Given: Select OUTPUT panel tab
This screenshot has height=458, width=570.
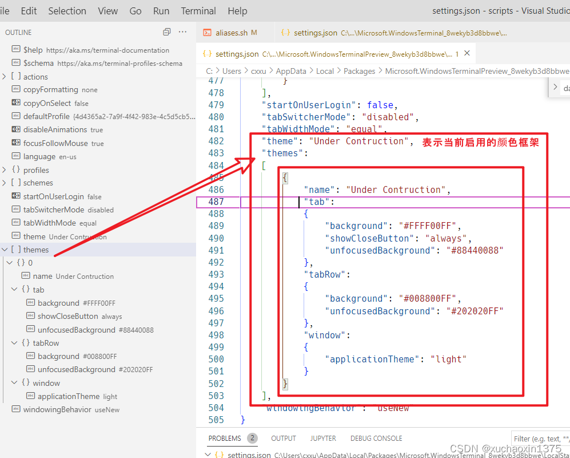Looking at the screenshot, I should [284, 439].
